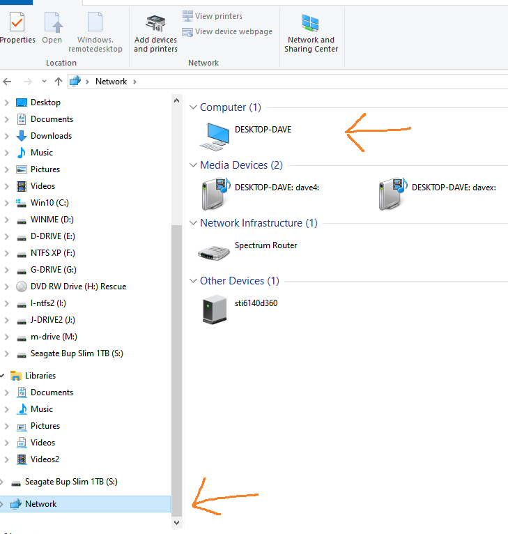Go back with the back arrow

tap(7, 82)
